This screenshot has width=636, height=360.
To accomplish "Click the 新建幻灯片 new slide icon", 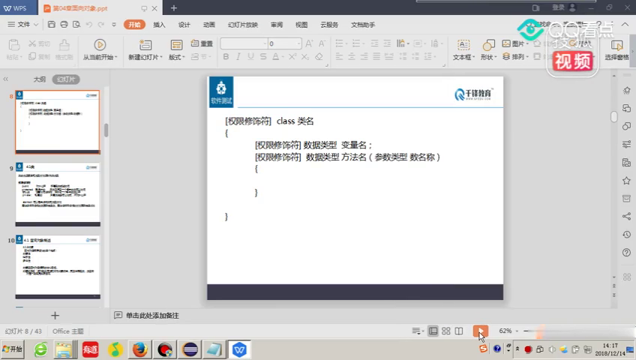I will 142,45.
